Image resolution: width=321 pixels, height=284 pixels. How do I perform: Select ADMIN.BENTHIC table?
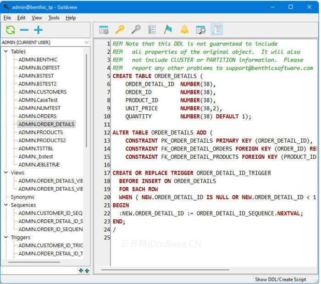point(38,60)
